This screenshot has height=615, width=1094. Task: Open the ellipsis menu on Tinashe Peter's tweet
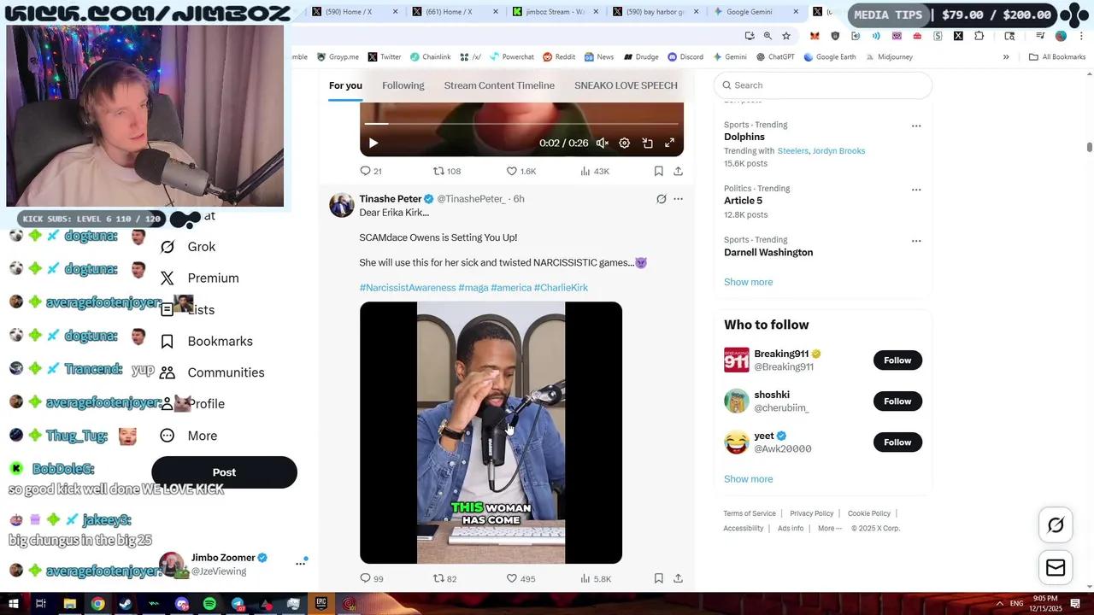coord(678,198)
